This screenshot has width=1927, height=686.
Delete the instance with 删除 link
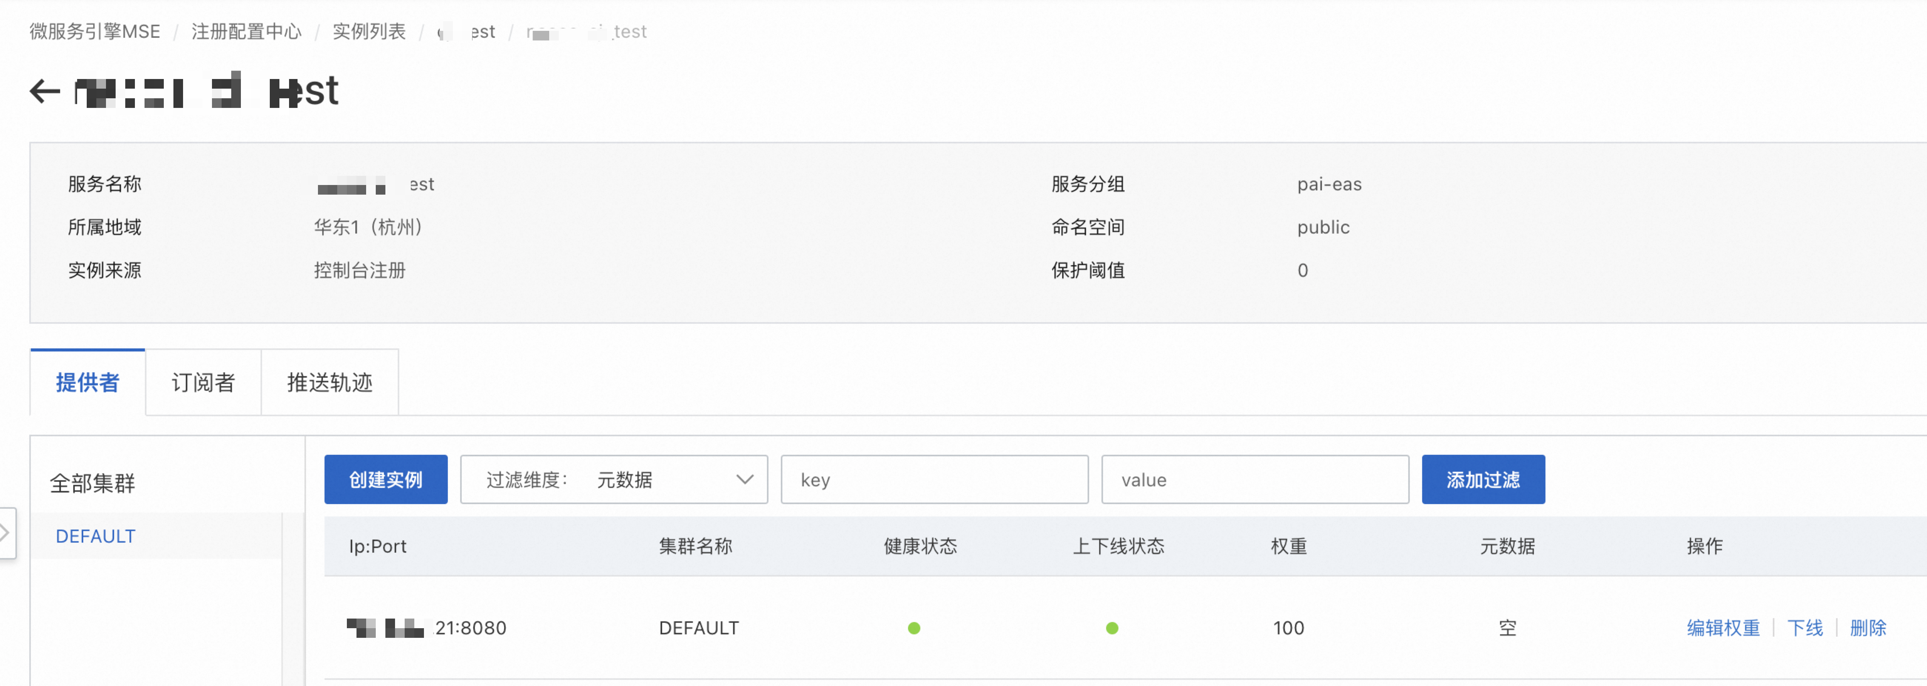coord(1867,629)
